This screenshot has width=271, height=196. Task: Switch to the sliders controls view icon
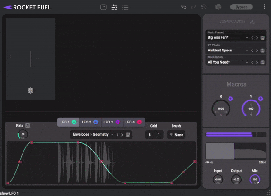[114, 7]
